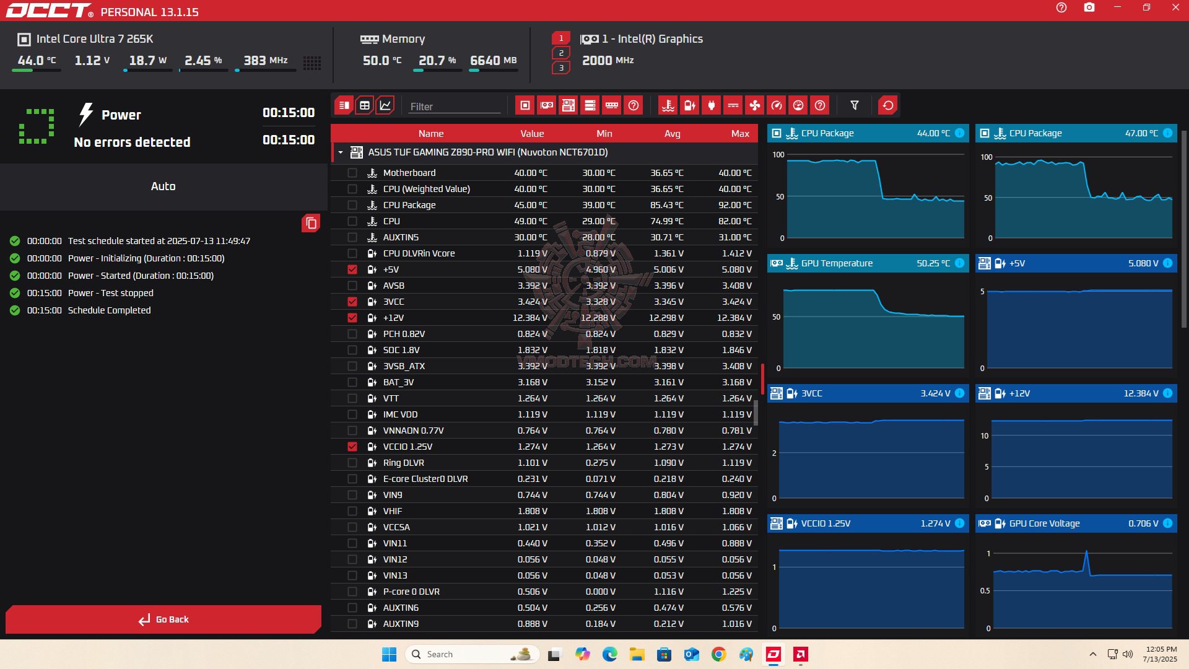Toggle the GPU hardware filter icon

pos(547,105)
